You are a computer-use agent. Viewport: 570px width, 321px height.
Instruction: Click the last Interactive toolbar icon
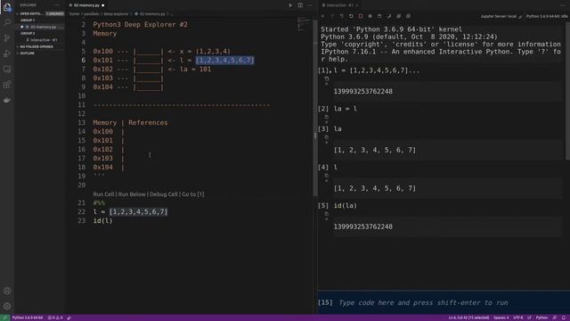pyautogui.click(x=408, y=16)
